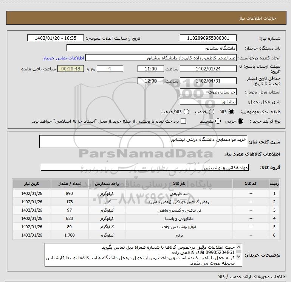This screenshot has height=282, width=291.
Task: Click the واحد شمارش column header
Action: click(x=107, y=184)
